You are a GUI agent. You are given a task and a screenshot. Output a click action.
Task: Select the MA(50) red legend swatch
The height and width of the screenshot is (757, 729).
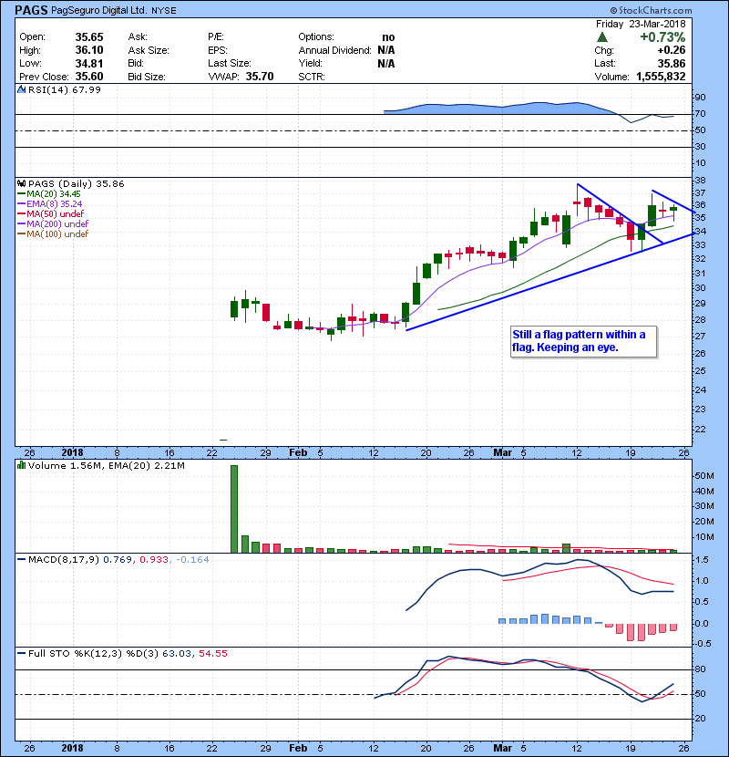click(20, 214)
